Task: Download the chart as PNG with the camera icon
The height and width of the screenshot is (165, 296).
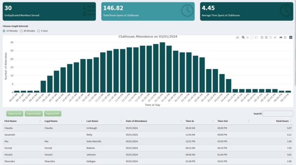Action: 237,37
